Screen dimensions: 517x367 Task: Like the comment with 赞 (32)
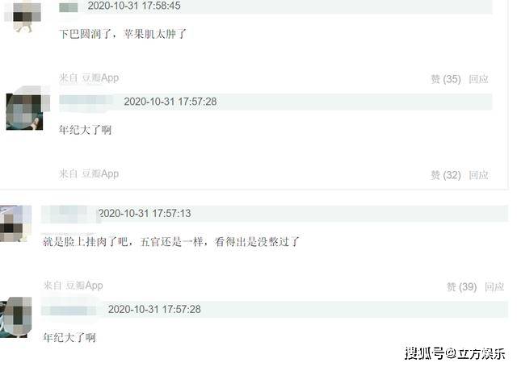click(446, 175)
